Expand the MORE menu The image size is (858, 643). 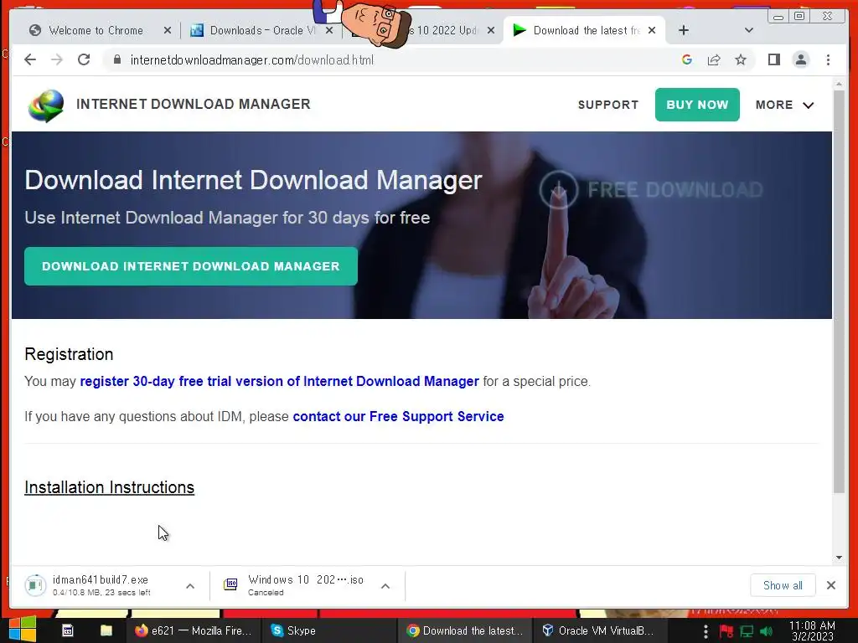(784, 105)
